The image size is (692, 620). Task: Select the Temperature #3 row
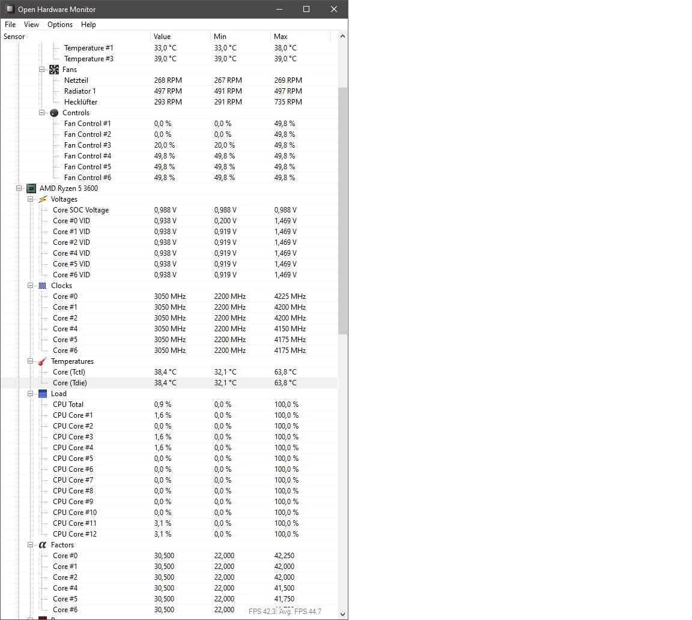[x=169, y=59]
